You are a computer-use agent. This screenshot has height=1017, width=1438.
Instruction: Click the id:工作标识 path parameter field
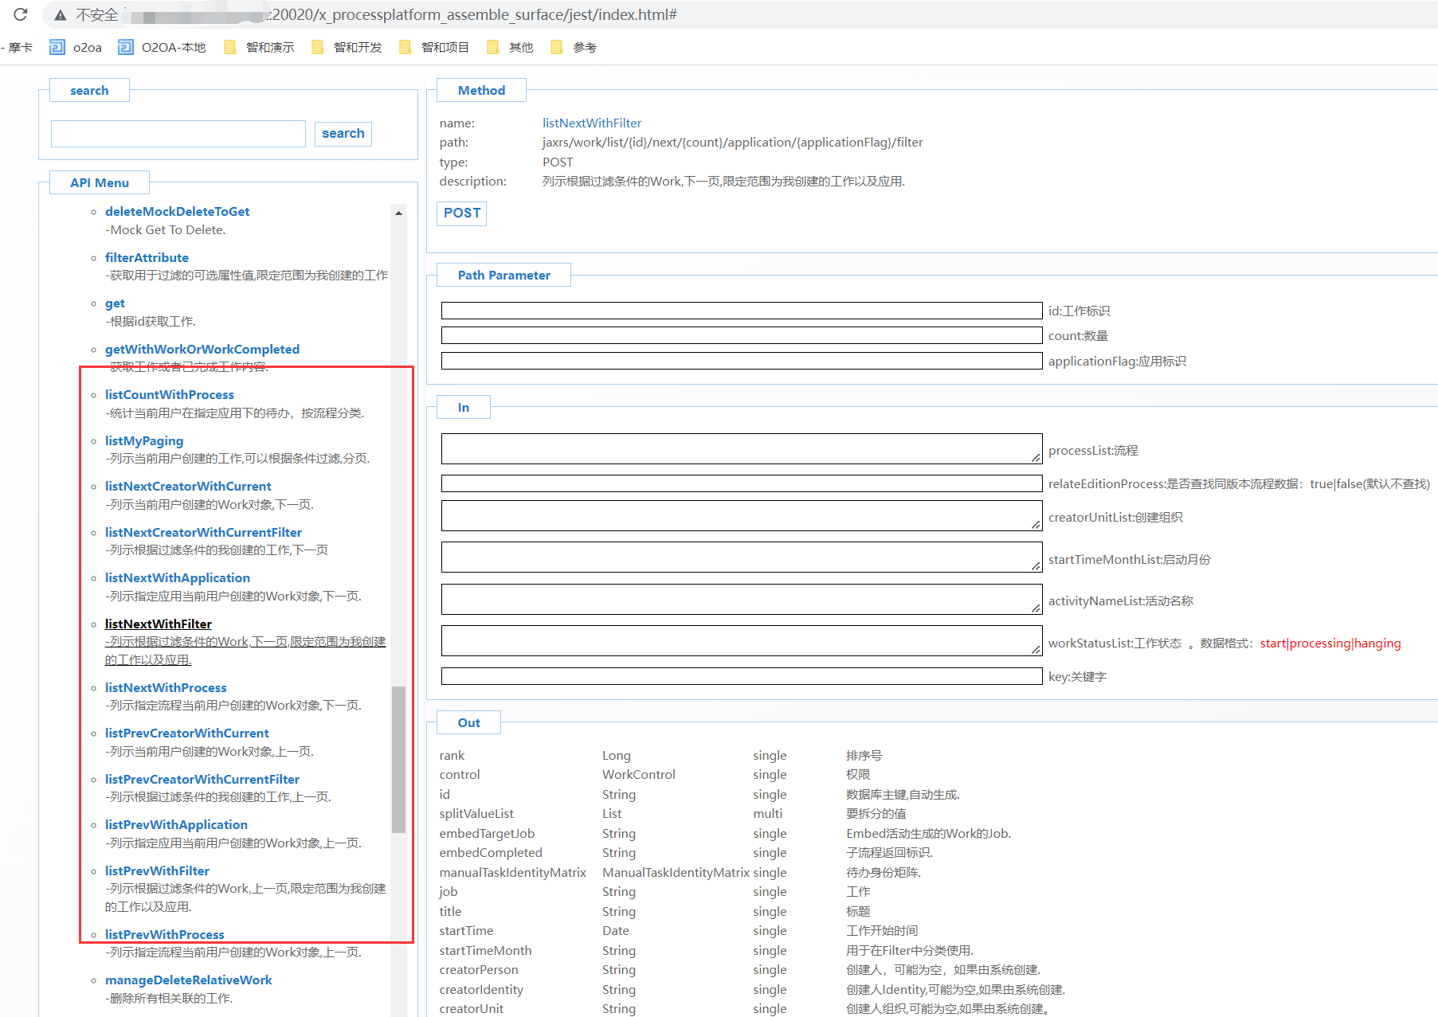coord(741,311)
